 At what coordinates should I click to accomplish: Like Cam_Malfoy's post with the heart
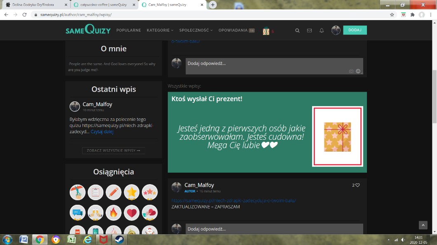click(x=357, y=185)
